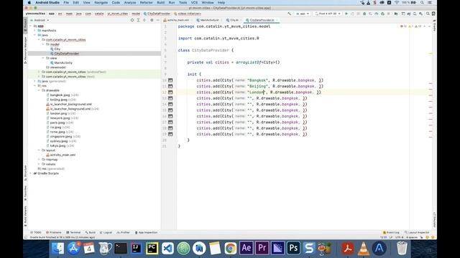Image resolution: width=460 pixels, height=258 pixels.
Task: Collapse the layout folder
Action: coord(39,150)
